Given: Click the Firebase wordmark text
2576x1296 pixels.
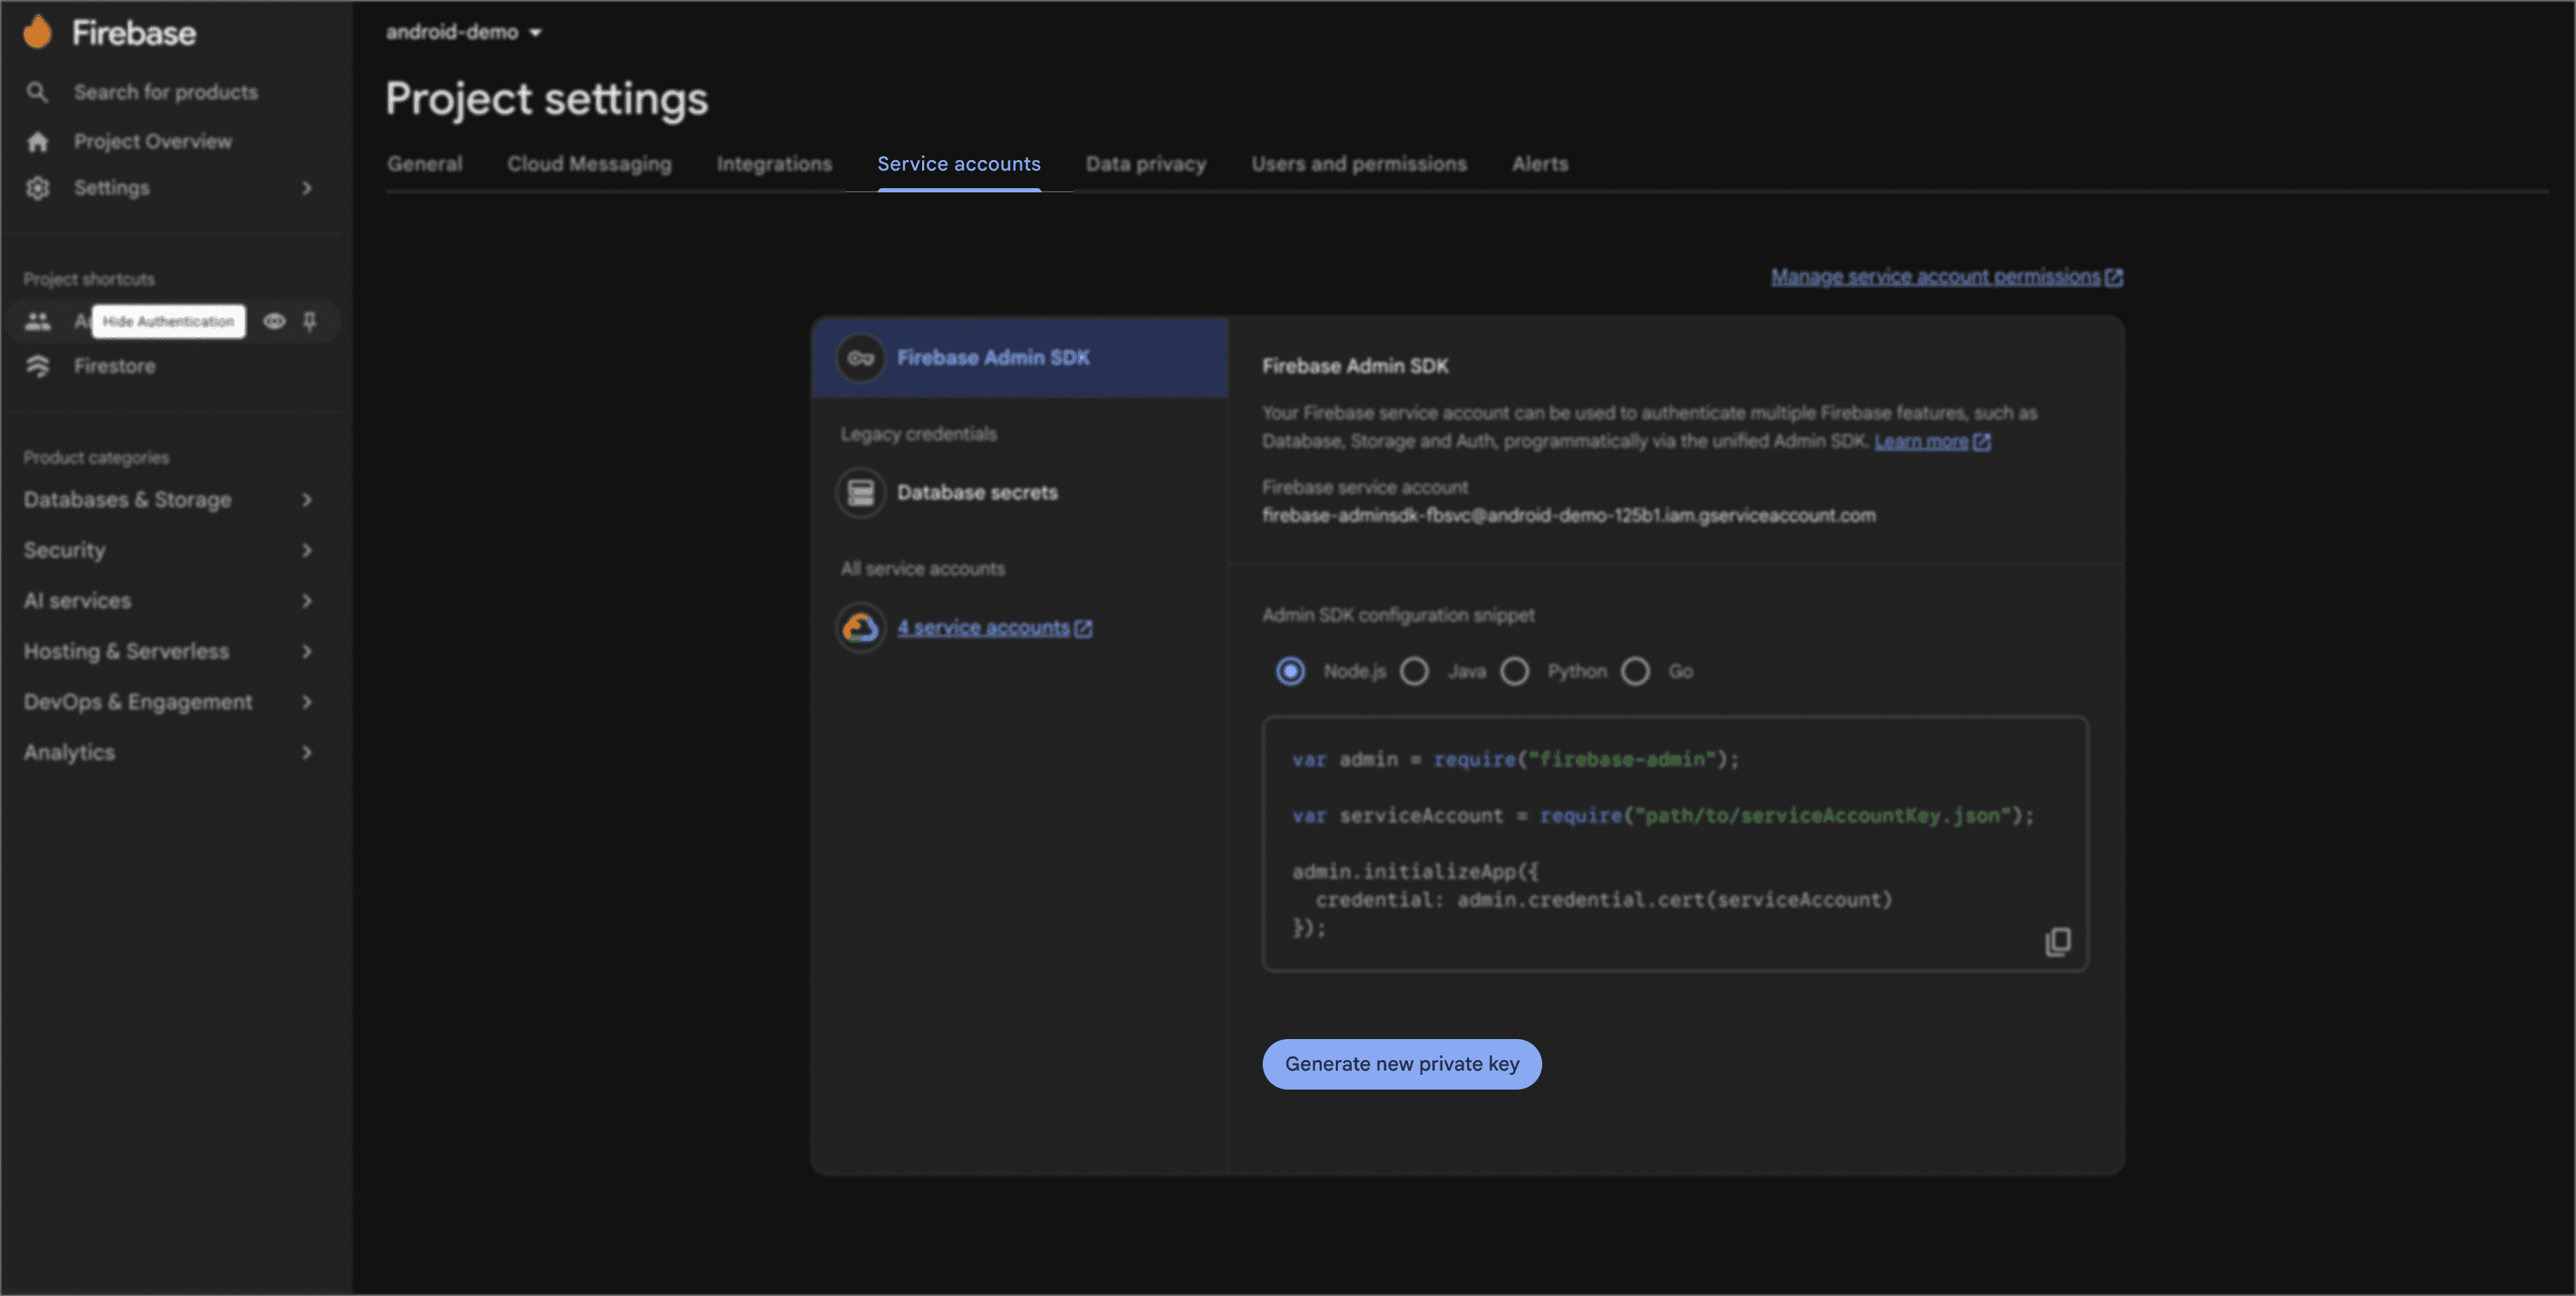Looking at the screenshot, I should click(x=134, y=33).
